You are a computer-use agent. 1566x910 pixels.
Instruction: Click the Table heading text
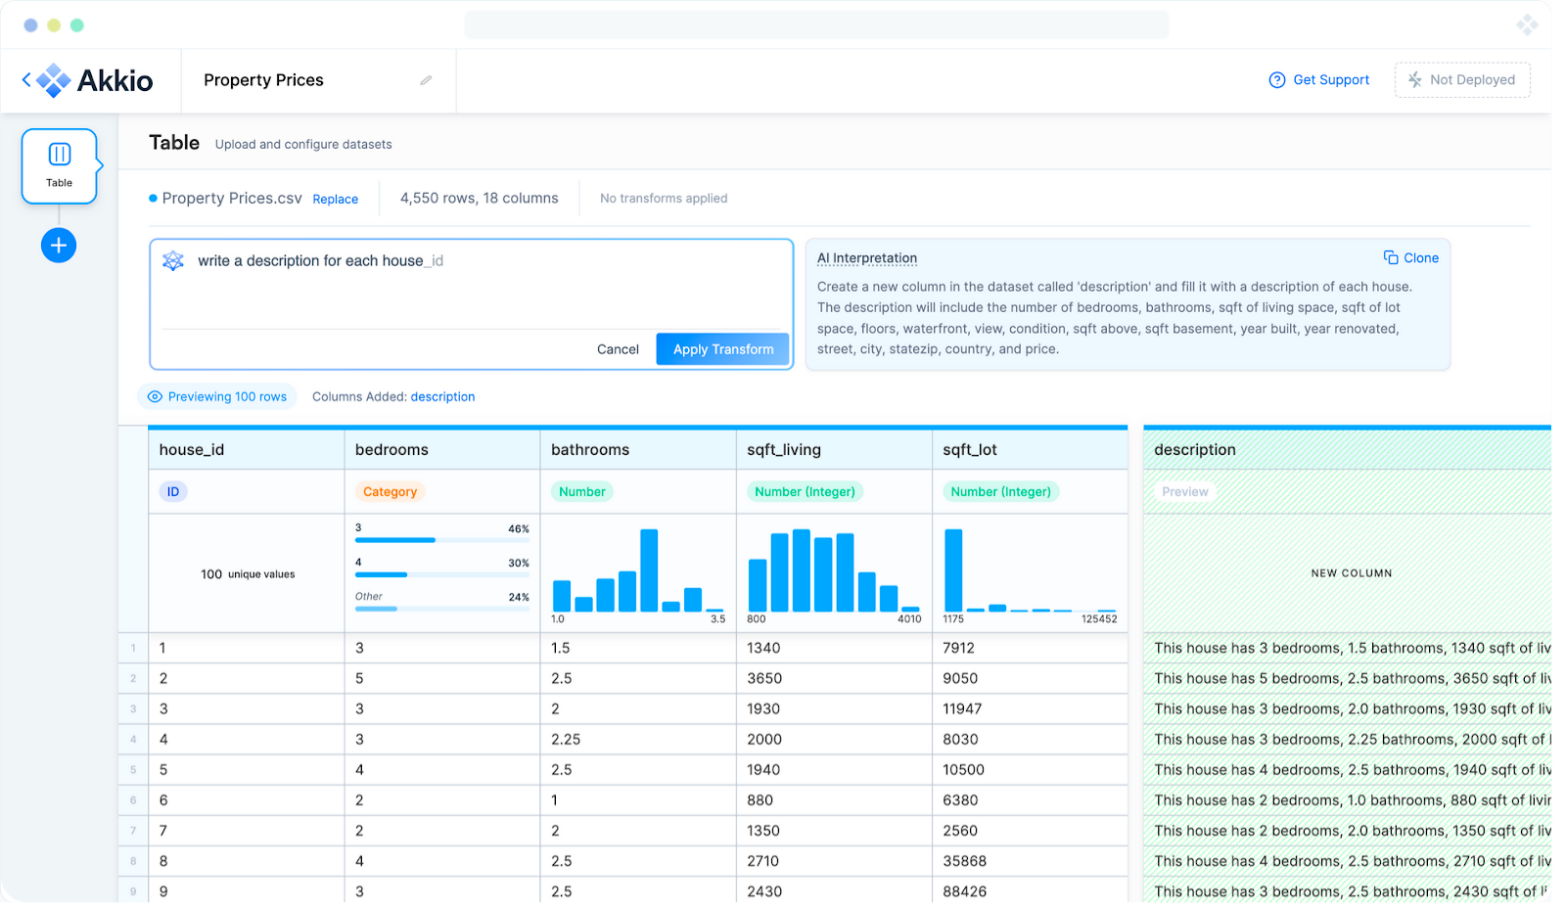coord(174,143)
